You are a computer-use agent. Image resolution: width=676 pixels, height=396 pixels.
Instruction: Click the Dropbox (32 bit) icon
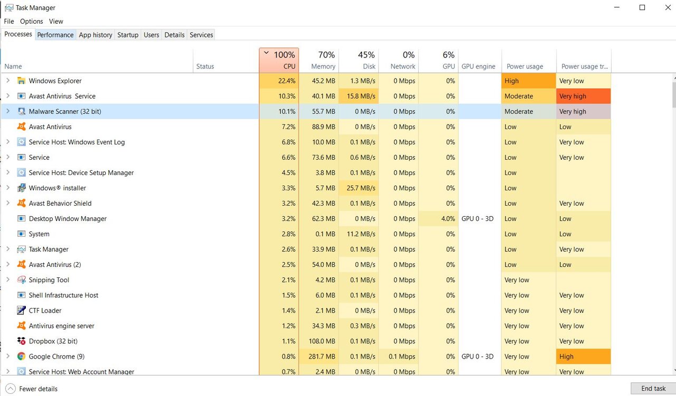pos(21,341)
